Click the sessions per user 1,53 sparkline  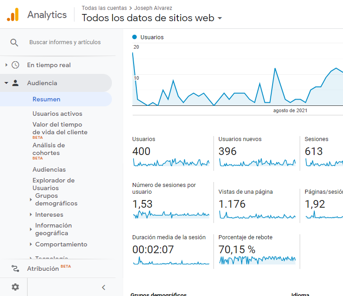[171, 214]
